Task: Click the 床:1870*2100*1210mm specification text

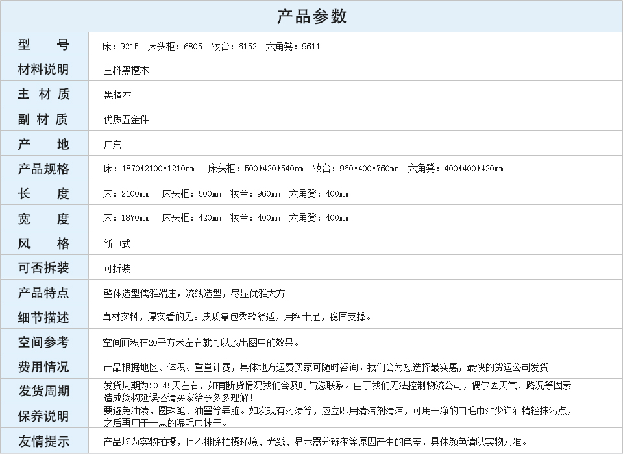Action: point(149,169)
